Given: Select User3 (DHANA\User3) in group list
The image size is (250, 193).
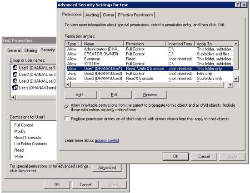Looking at the screenshot, I should [34, 81].
